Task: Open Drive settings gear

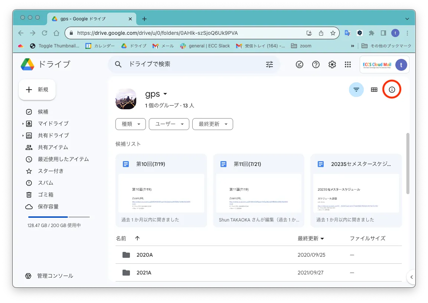Action: click(332, 64)
